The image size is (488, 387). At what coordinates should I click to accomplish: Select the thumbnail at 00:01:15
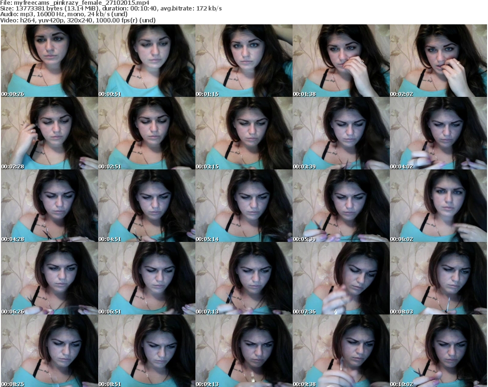[x=244, y=61]
